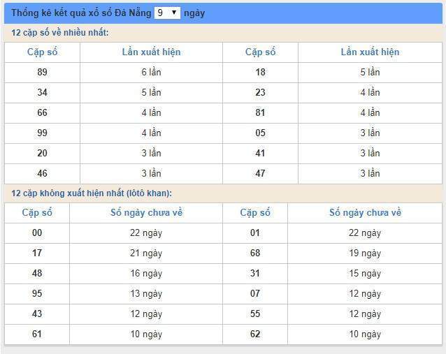
Task: Click 'Thống kê kết quả xổ số Đà Nẵng' title
Action: (81, 13)
